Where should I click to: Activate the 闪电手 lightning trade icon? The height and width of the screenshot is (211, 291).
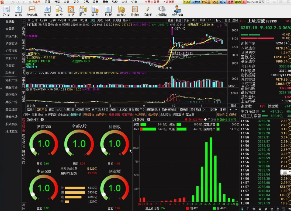tap(148, 11)
